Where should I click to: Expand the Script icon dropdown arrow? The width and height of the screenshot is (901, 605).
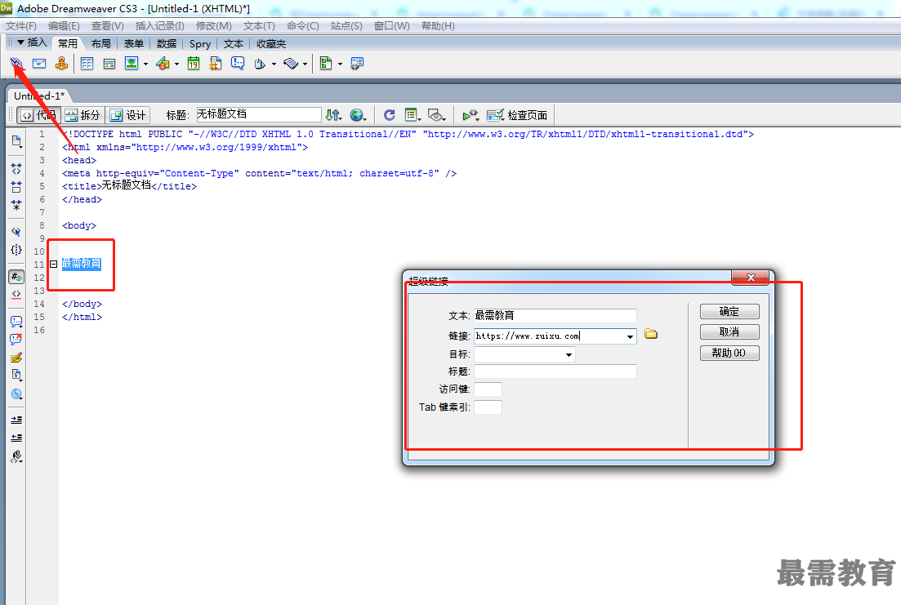tap(305, 65)
